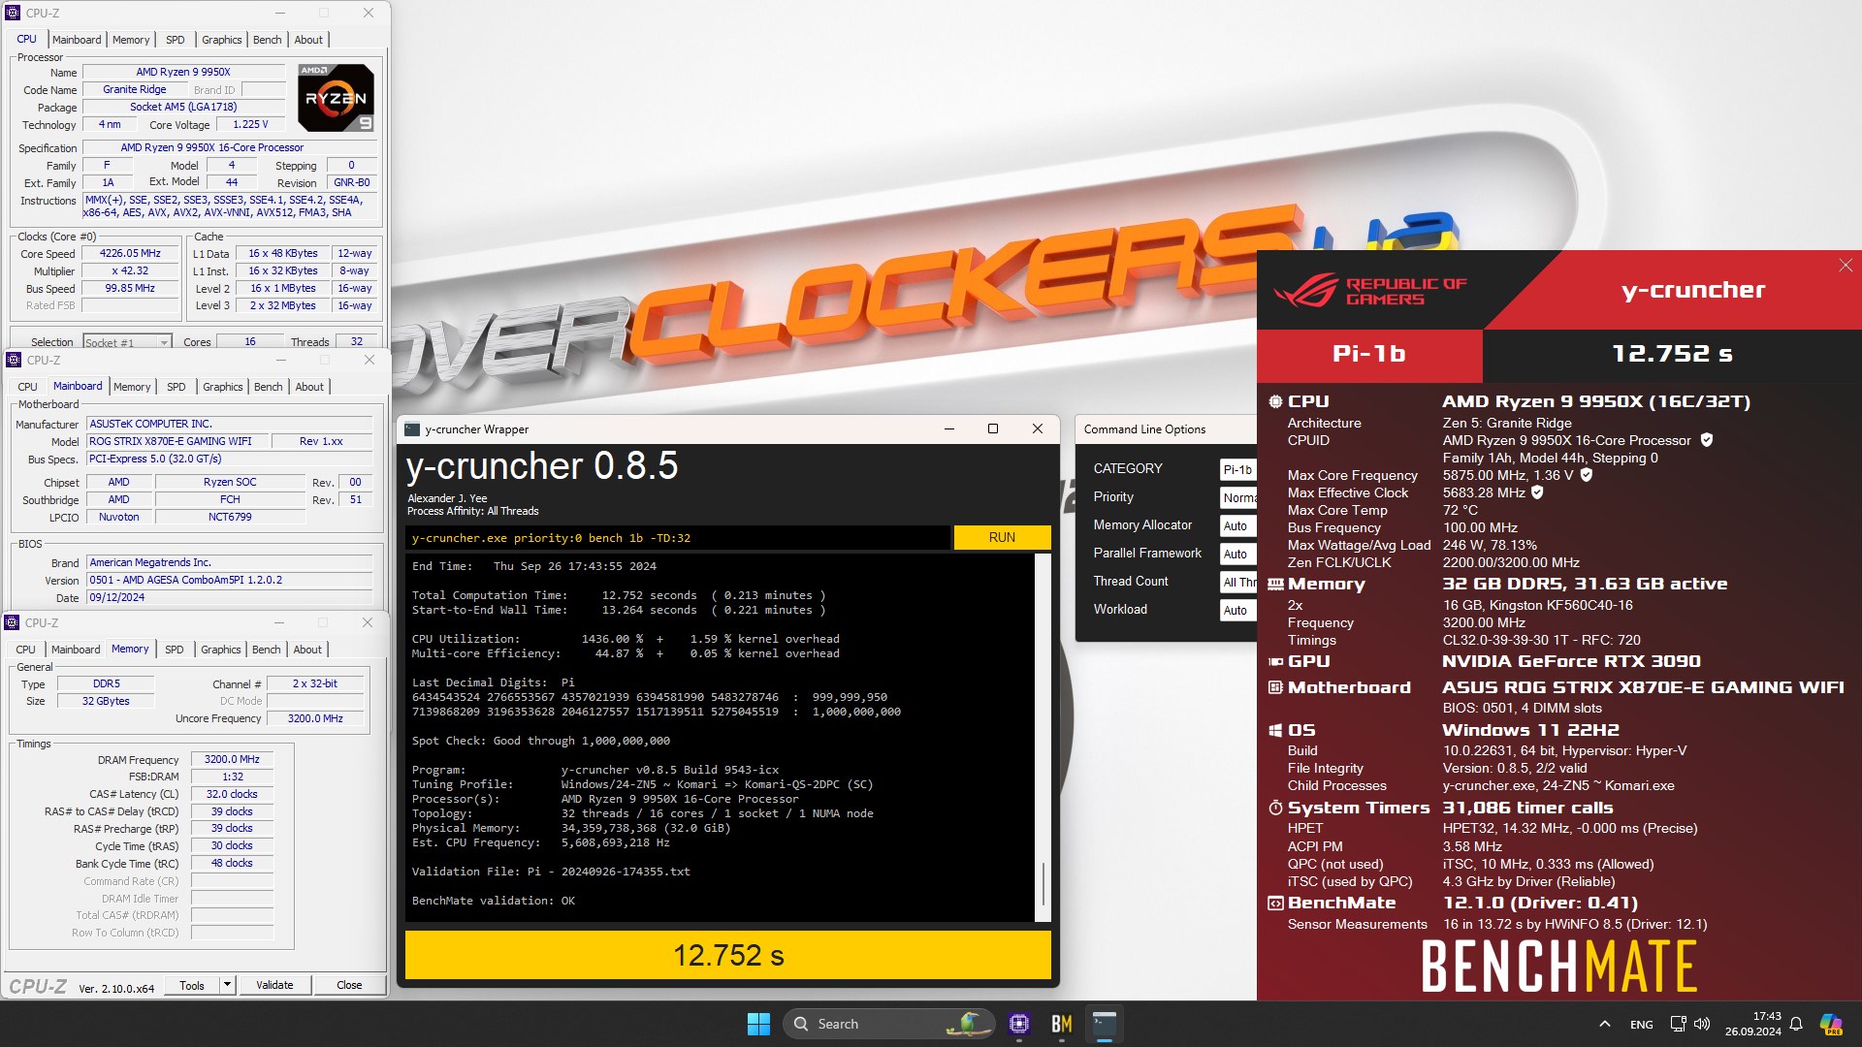Viewport: 1862px width, 1047px height.
Task: Open CPU-Z from the taskbar
Action: (x=1018, y=1024)
